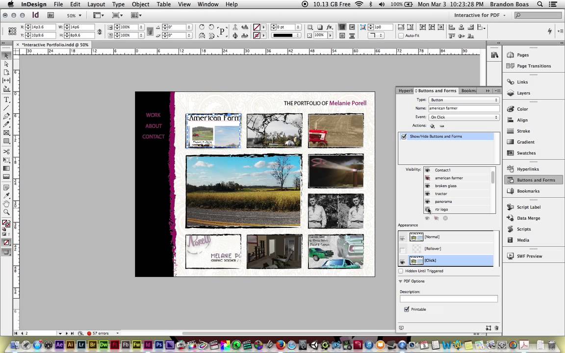Select the Rectangle Frame tool
Screen dimensions: 565x353
(6, 132)
